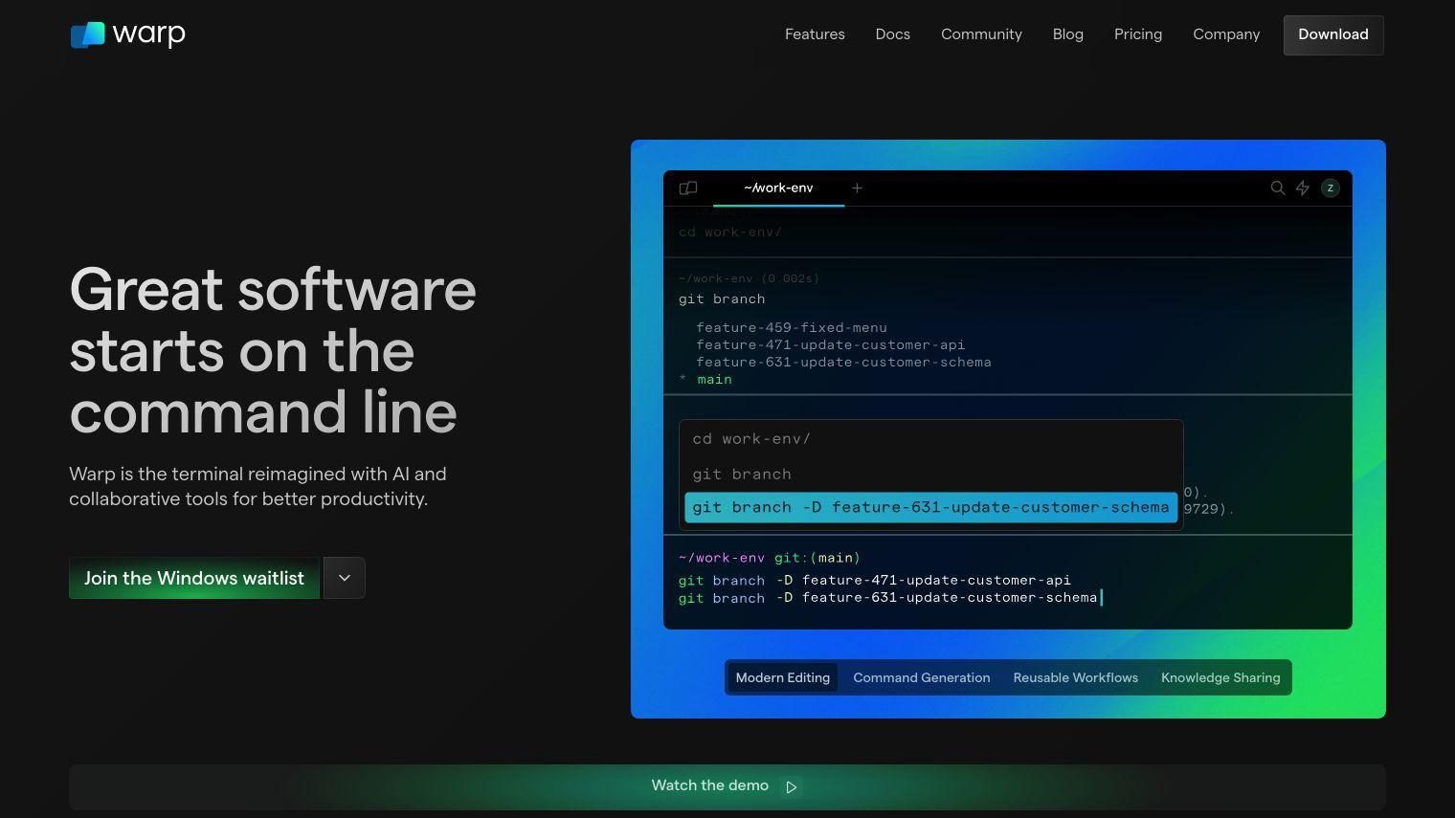Click the play triangle icon next to Watch the demo
This screenshot has height=818, width=1455.
pyautogui.click(x=792, y=787)
